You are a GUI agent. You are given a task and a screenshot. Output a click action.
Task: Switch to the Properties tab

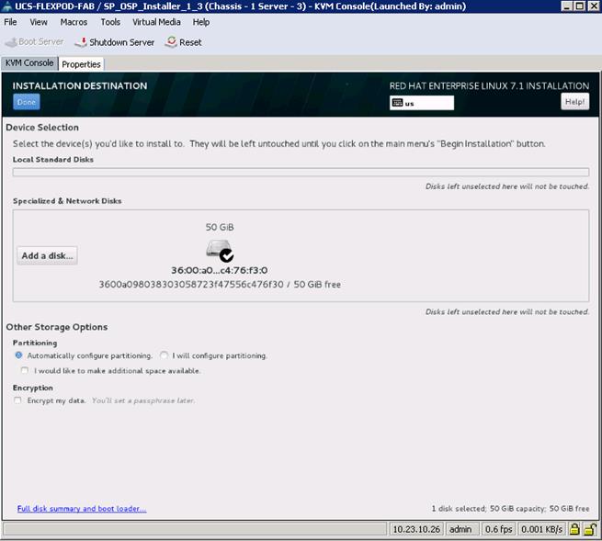81,64
